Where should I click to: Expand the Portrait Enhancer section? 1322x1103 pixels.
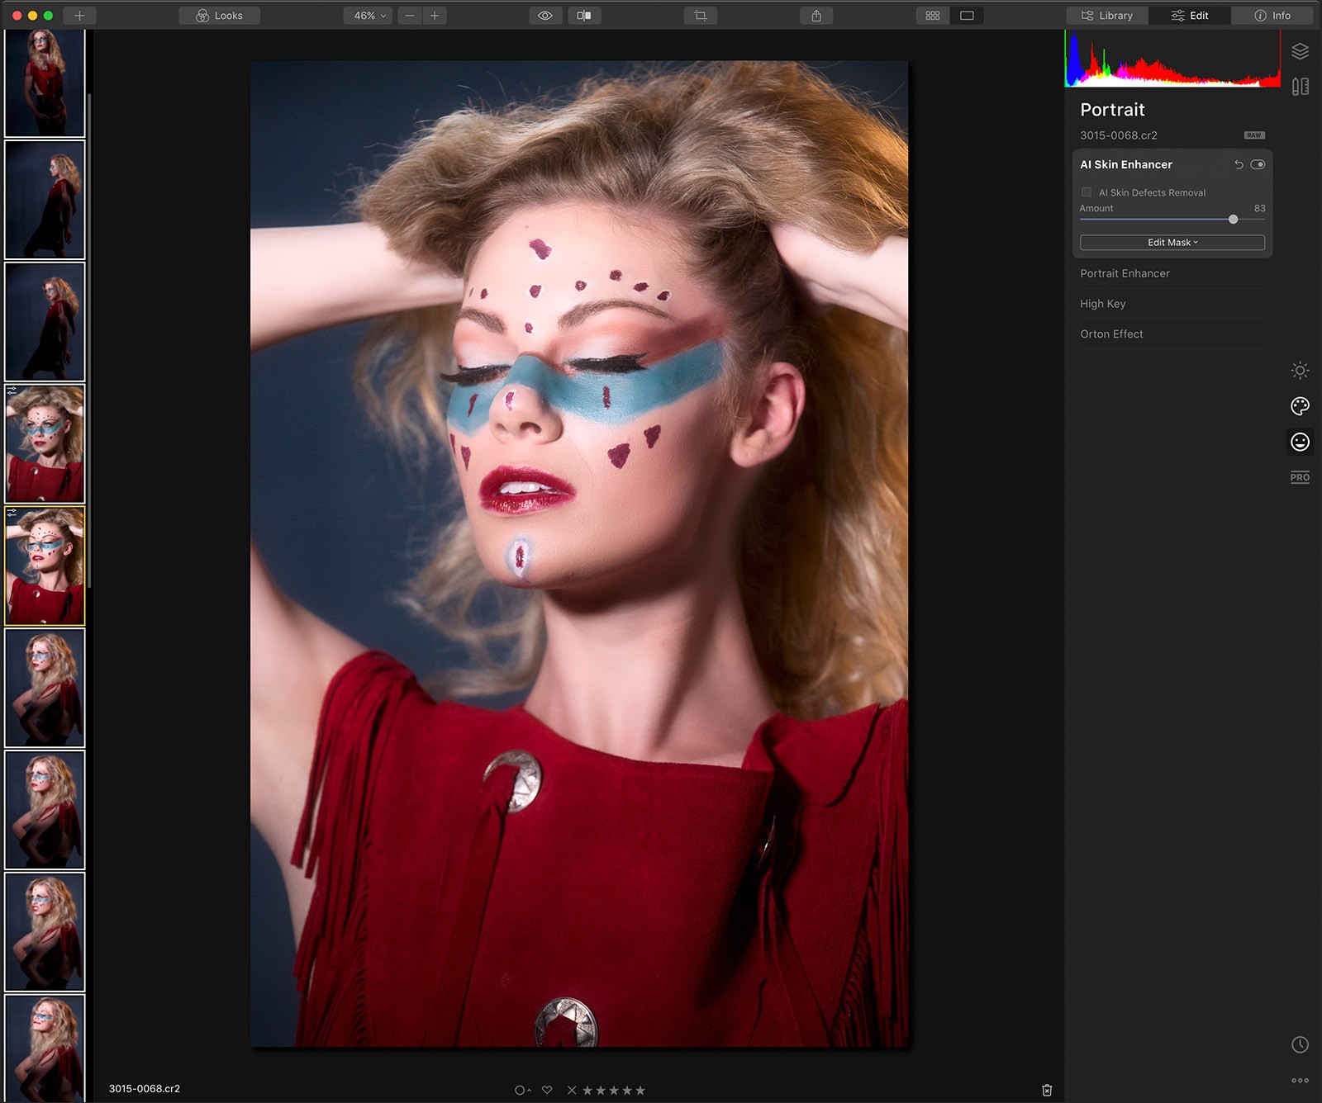pyautogui.click(x=1125, y=273)
